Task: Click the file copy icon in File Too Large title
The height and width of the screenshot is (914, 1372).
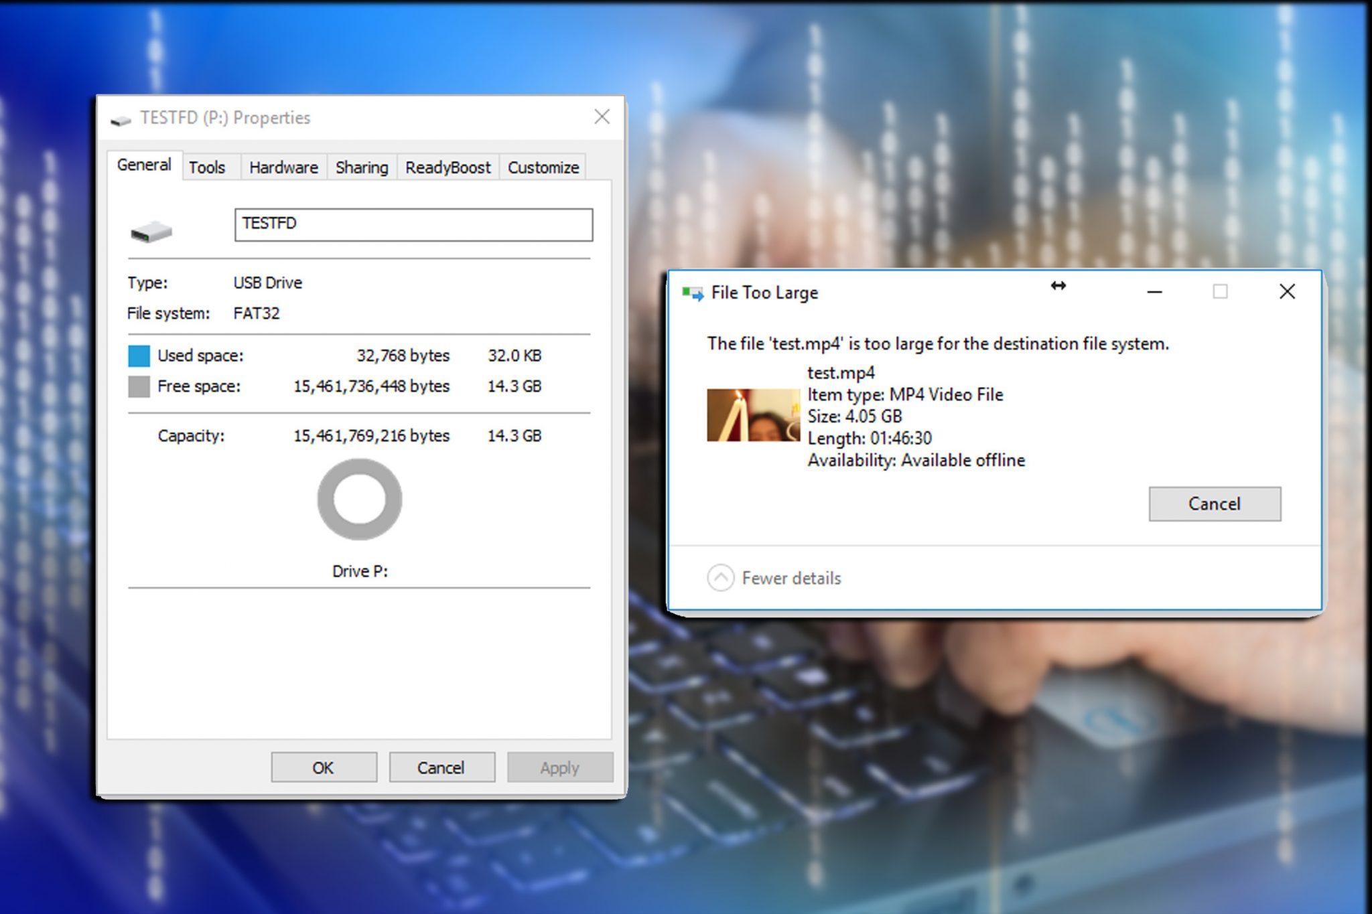Action: click(x=693, y=293)
